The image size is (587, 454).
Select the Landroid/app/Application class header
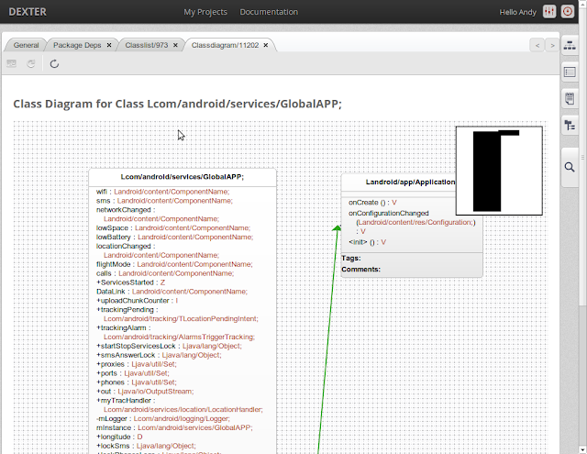[410, 182]
